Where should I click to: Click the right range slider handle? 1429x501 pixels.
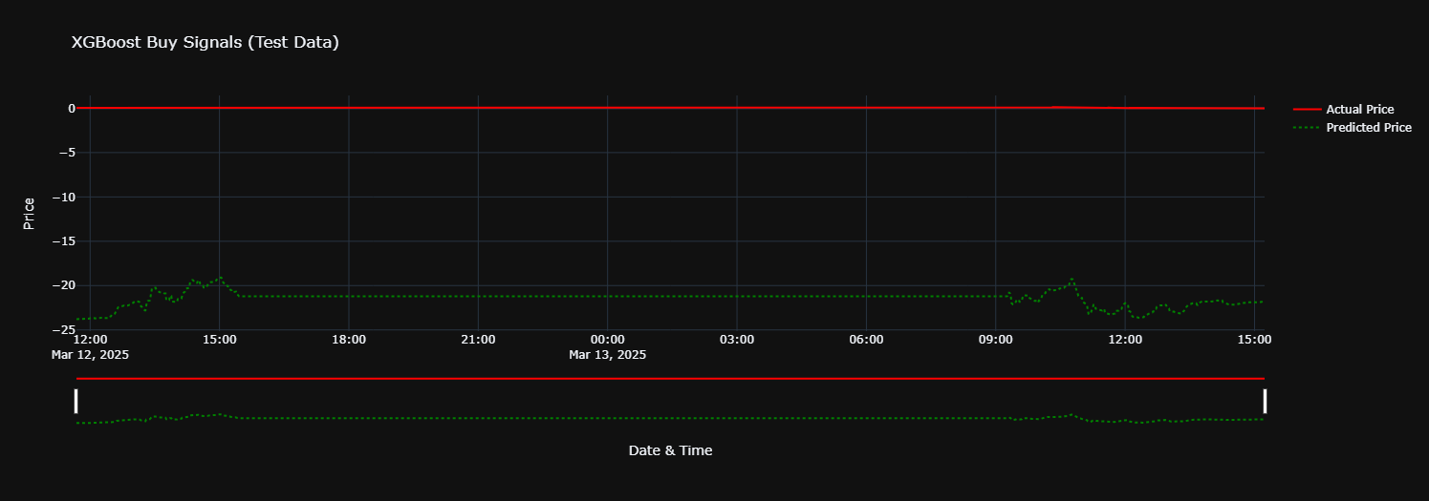(x=1265, y=401)
